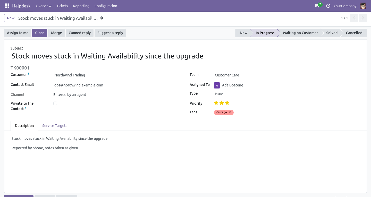Click Ada Boateng's purple avatar badge
This screenshot has height=197, width=371.
pyautogui.click(x=217, y=85)
